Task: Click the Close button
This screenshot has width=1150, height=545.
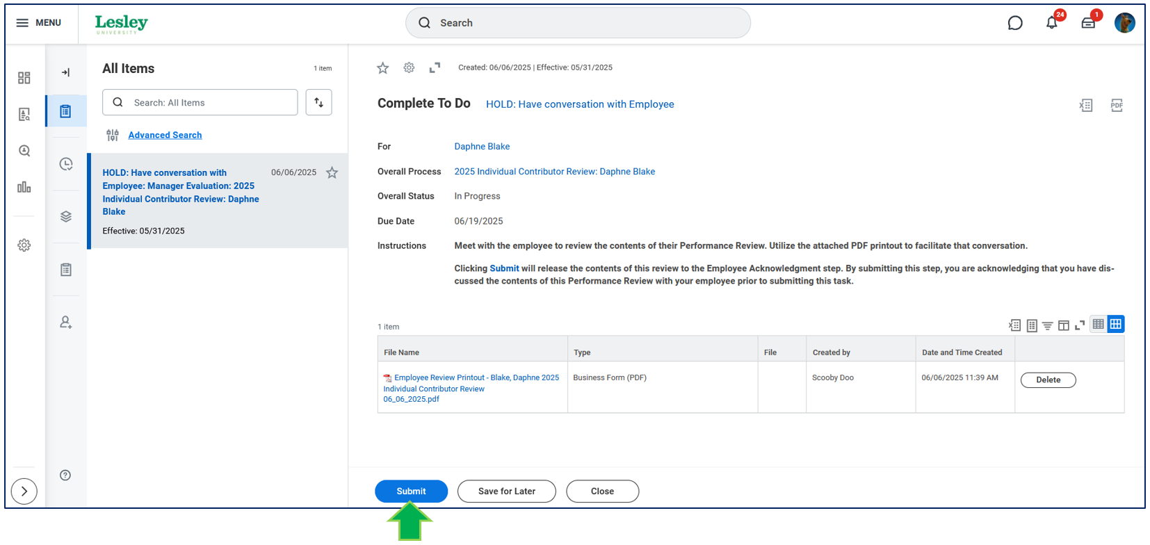Action: (603, 491)
